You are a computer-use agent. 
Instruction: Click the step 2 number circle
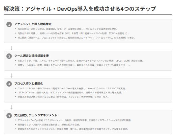[9, 56]
